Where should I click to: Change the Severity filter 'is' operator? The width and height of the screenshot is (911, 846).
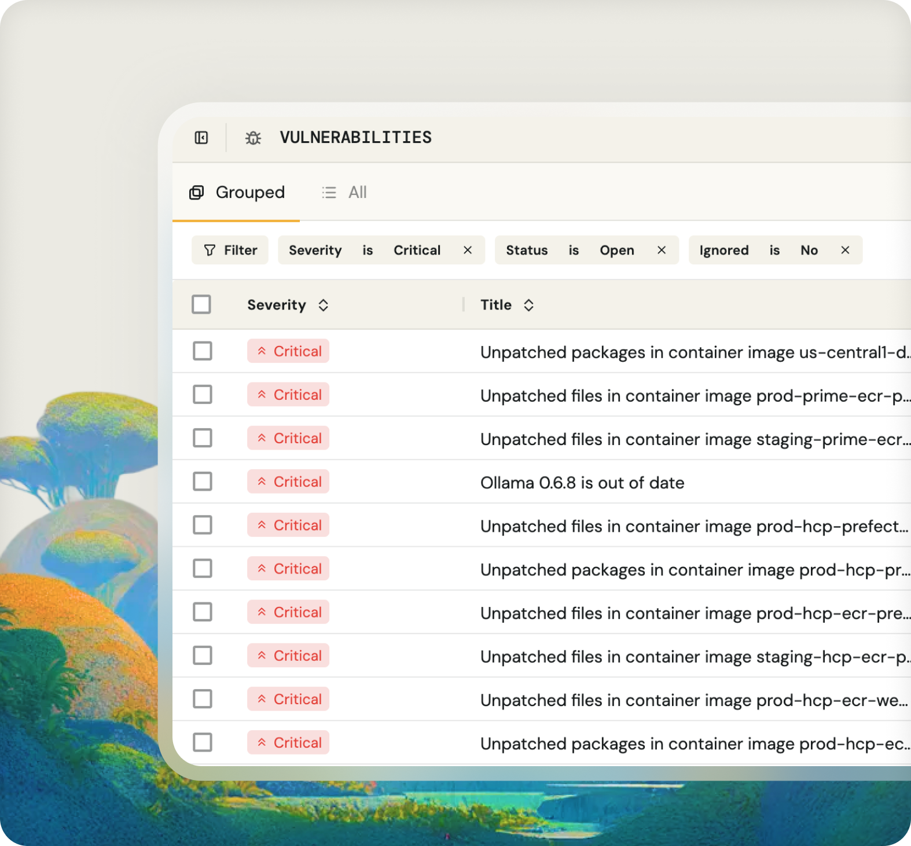368,250
